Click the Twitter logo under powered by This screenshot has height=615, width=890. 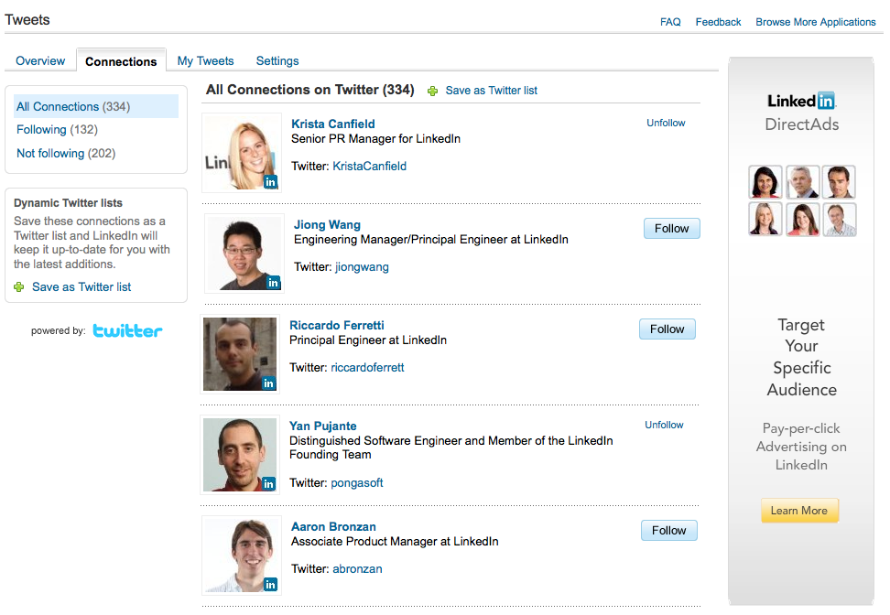(x=127, y=330)
